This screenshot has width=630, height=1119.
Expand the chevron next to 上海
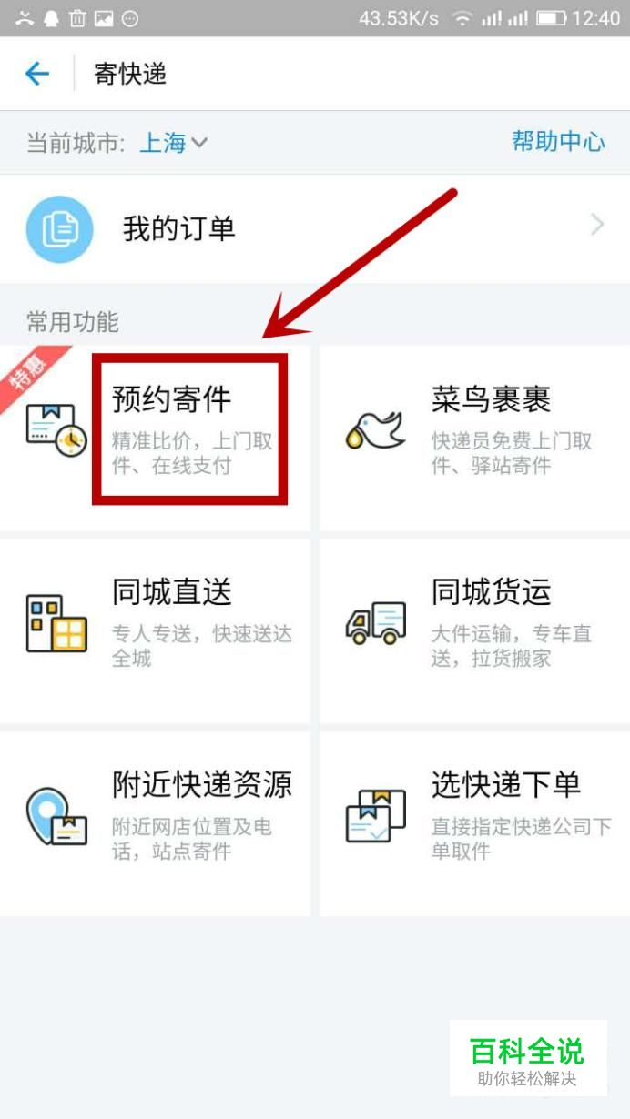(199, 143)
